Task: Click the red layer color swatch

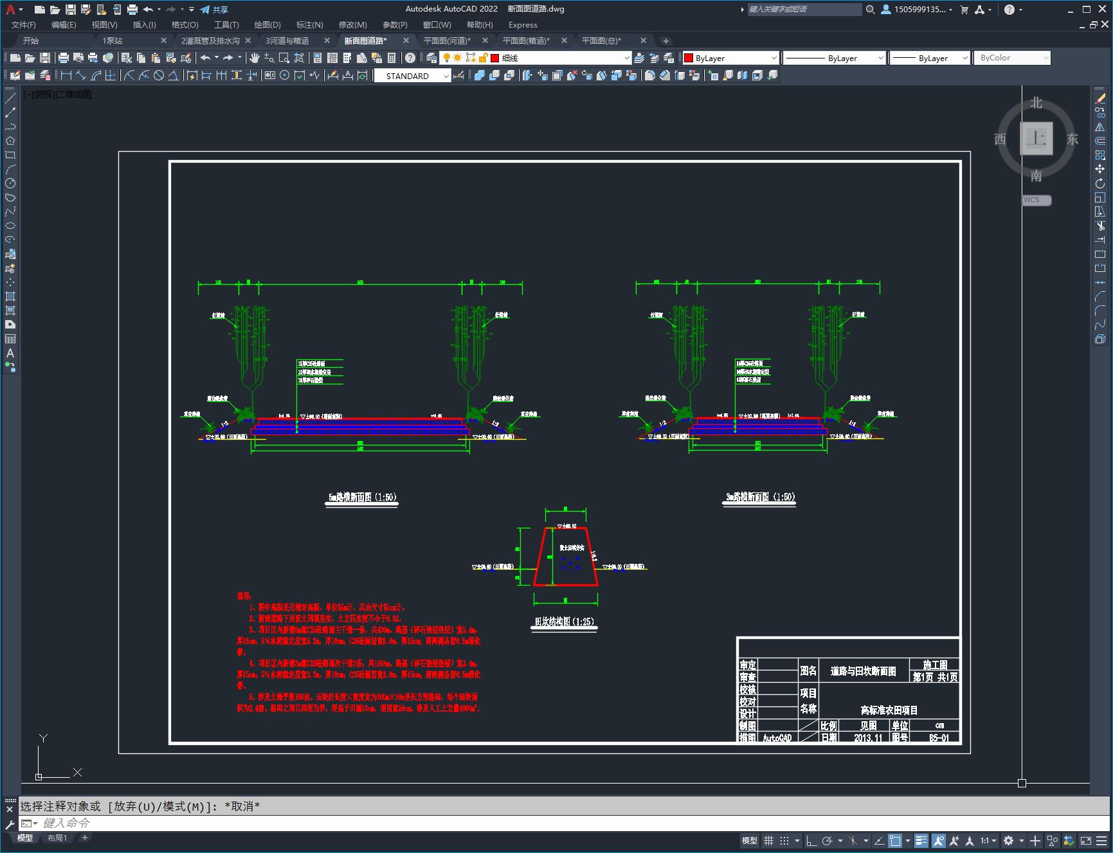Action: pyautogui.click(x=495, y=58)
